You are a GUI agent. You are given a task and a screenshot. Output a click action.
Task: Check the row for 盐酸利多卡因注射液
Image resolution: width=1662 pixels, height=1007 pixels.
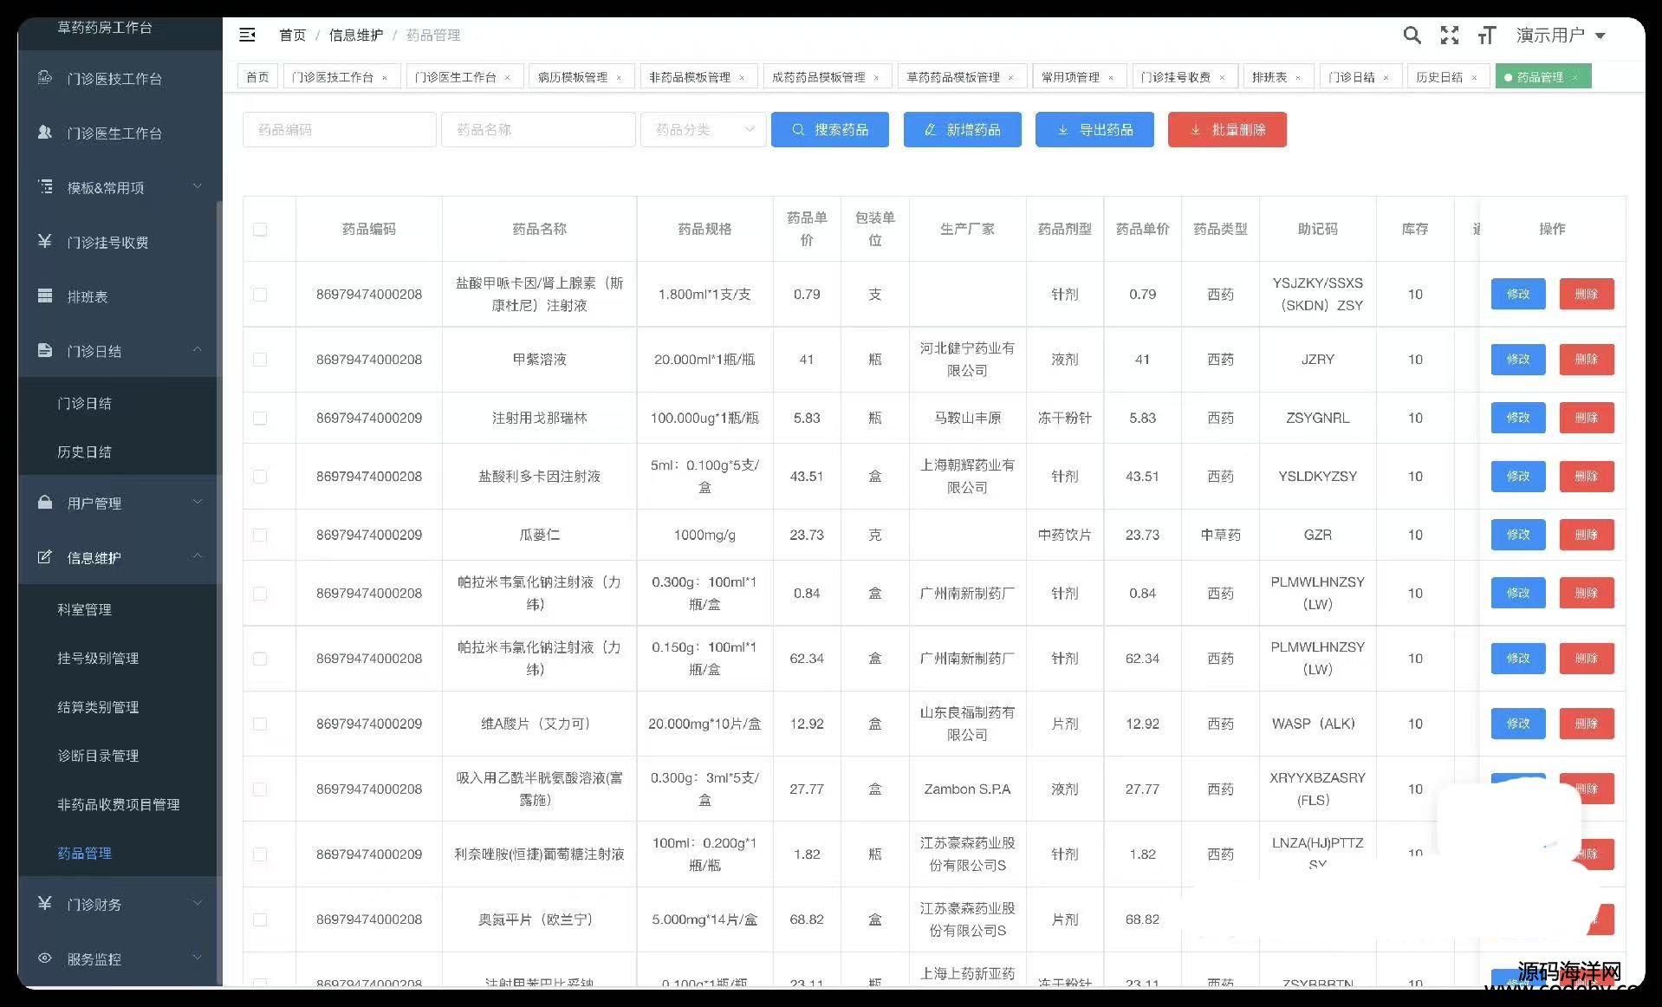(x=260, y=477)
